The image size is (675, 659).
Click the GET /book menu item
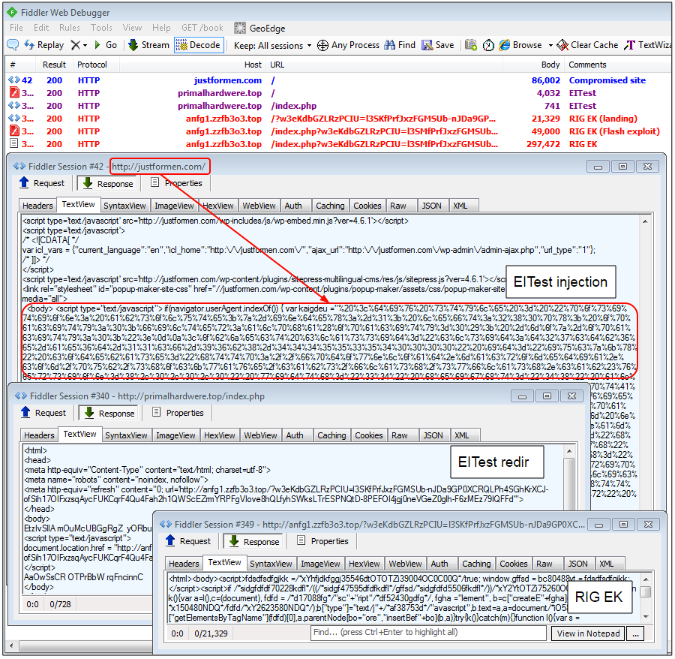pyautogui.click(x=202, y=28)
